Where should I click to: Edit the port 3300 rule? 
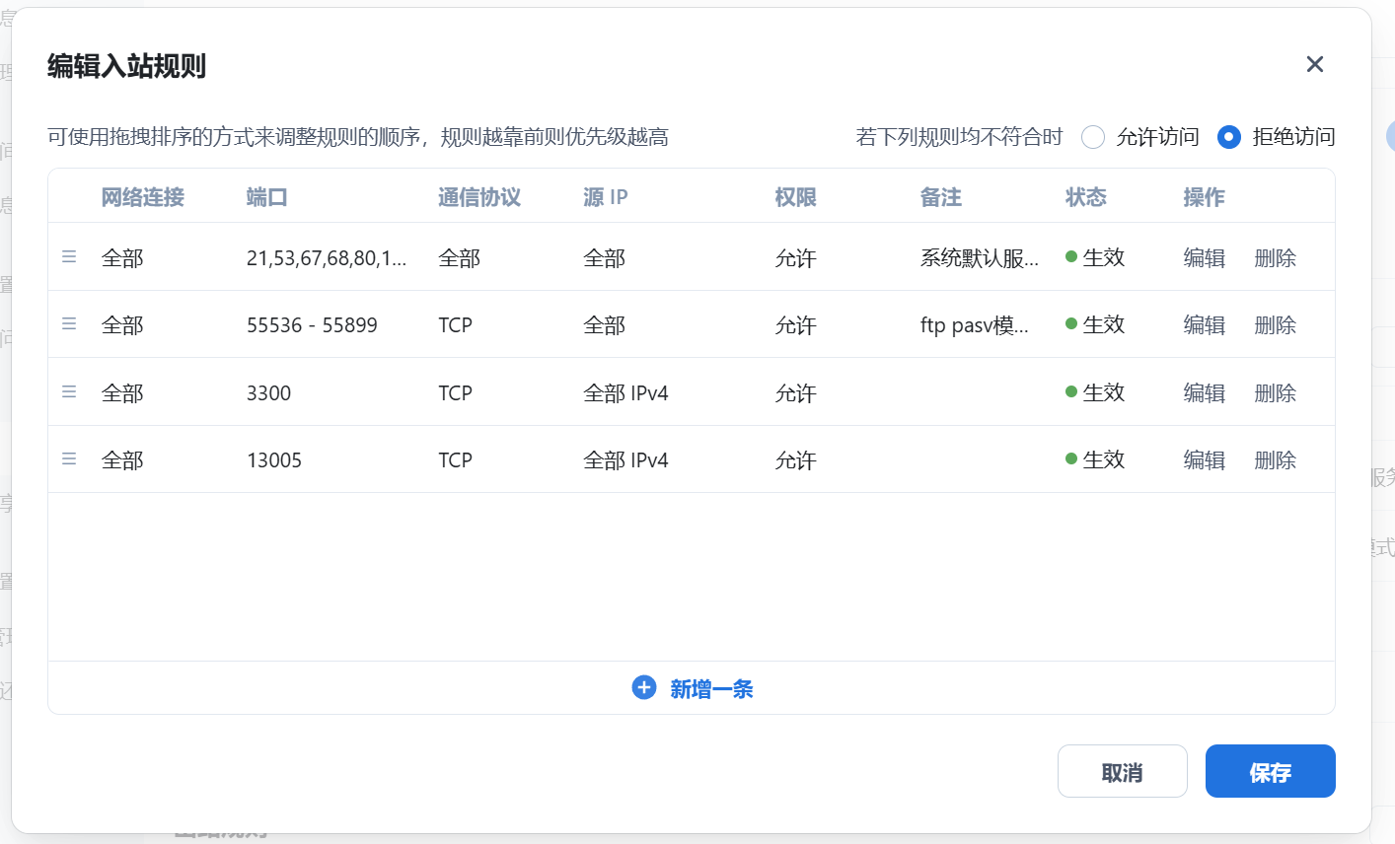tap(1205, 393)
